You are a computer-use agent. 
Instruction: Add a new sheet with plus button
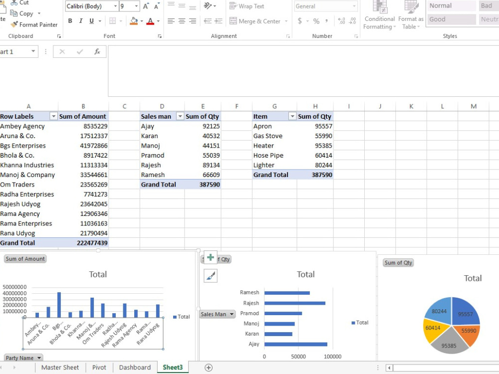[x=209, y=368]
